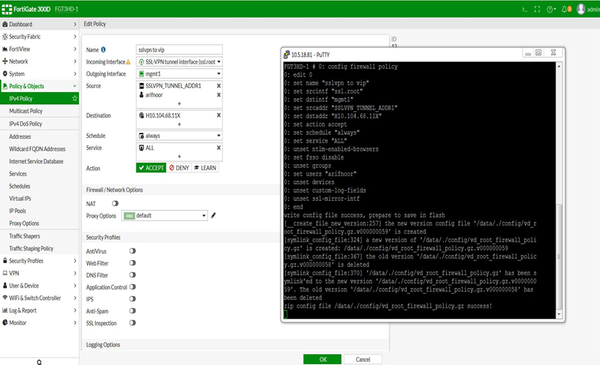Open the CLI console icon in header
The height and width of the screenshot is (365, 600).
[x=524, y=9]
